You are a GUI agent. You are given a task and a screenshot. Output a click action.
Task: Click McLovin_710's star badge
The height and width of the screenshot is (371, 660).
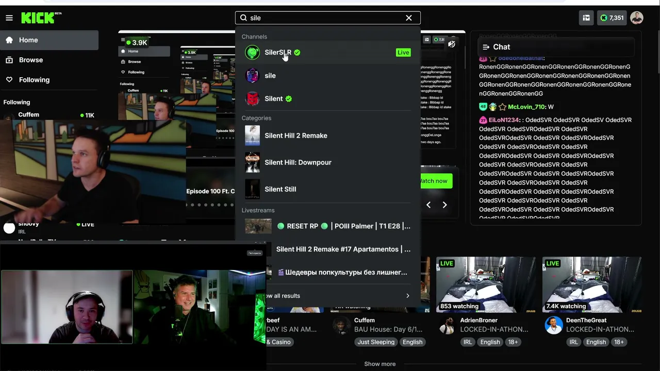[502, 107]
